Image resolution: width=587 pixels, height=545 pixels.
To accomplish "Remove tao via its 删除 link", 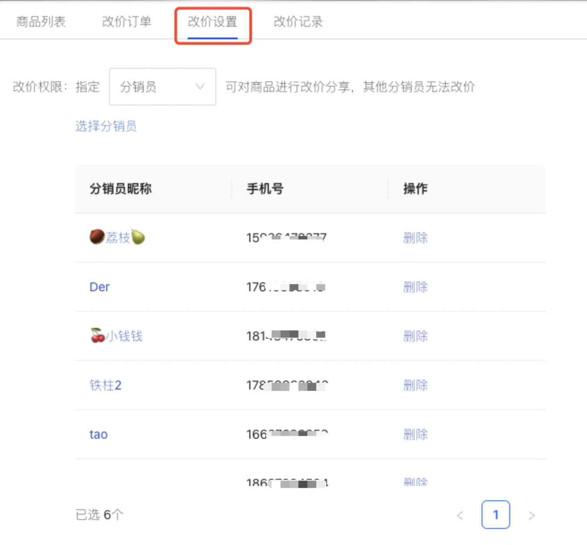I will (x=415, y=434).
